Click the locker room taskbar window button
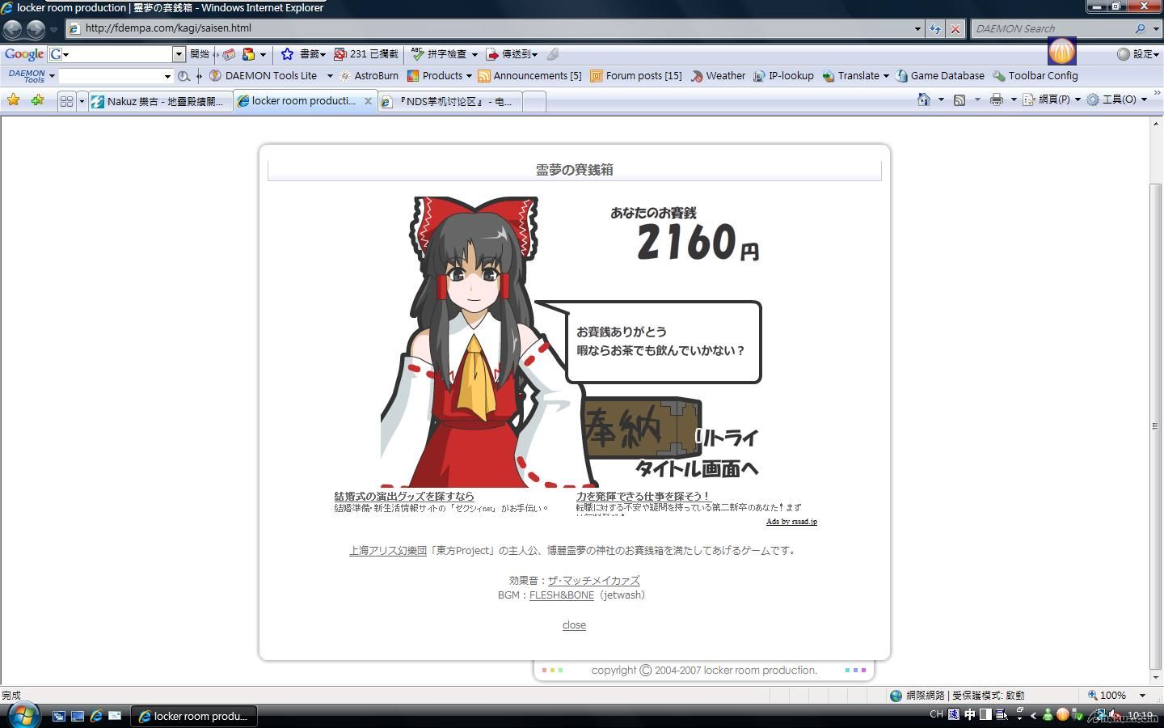 [193, 716]
